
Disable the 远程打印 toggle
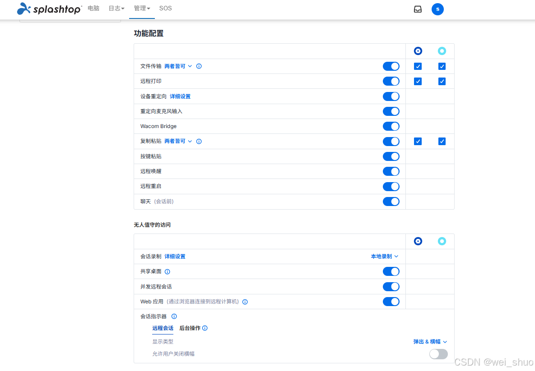click(391, 81)
